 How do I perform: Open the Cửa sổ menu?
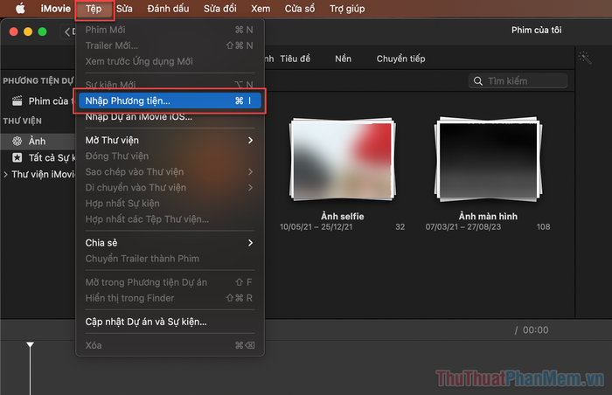(x=299, y=9)
